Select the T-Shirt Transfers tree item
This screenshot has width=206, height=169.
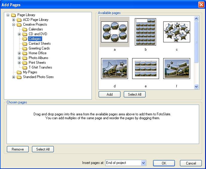tap(40, 67)
